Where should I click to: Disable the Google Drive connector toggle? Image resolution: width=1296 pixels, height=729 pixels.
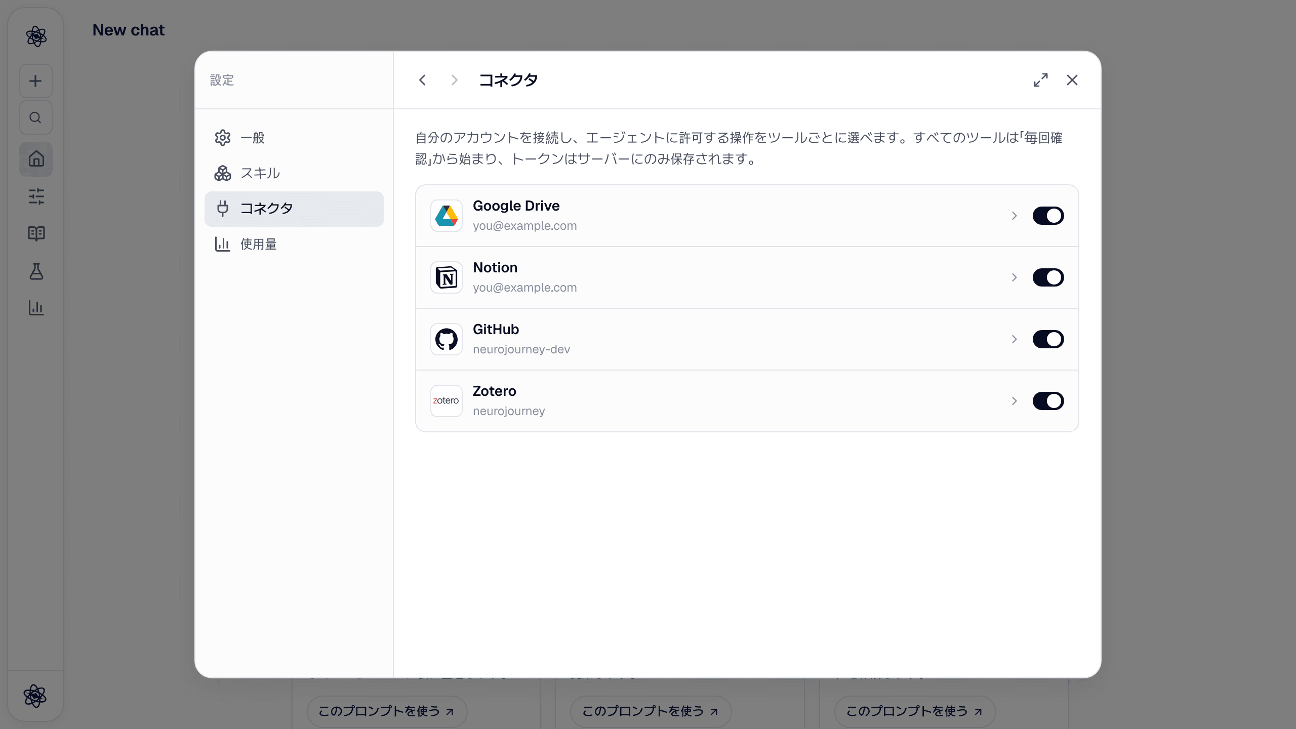[x=1048, y=216]
